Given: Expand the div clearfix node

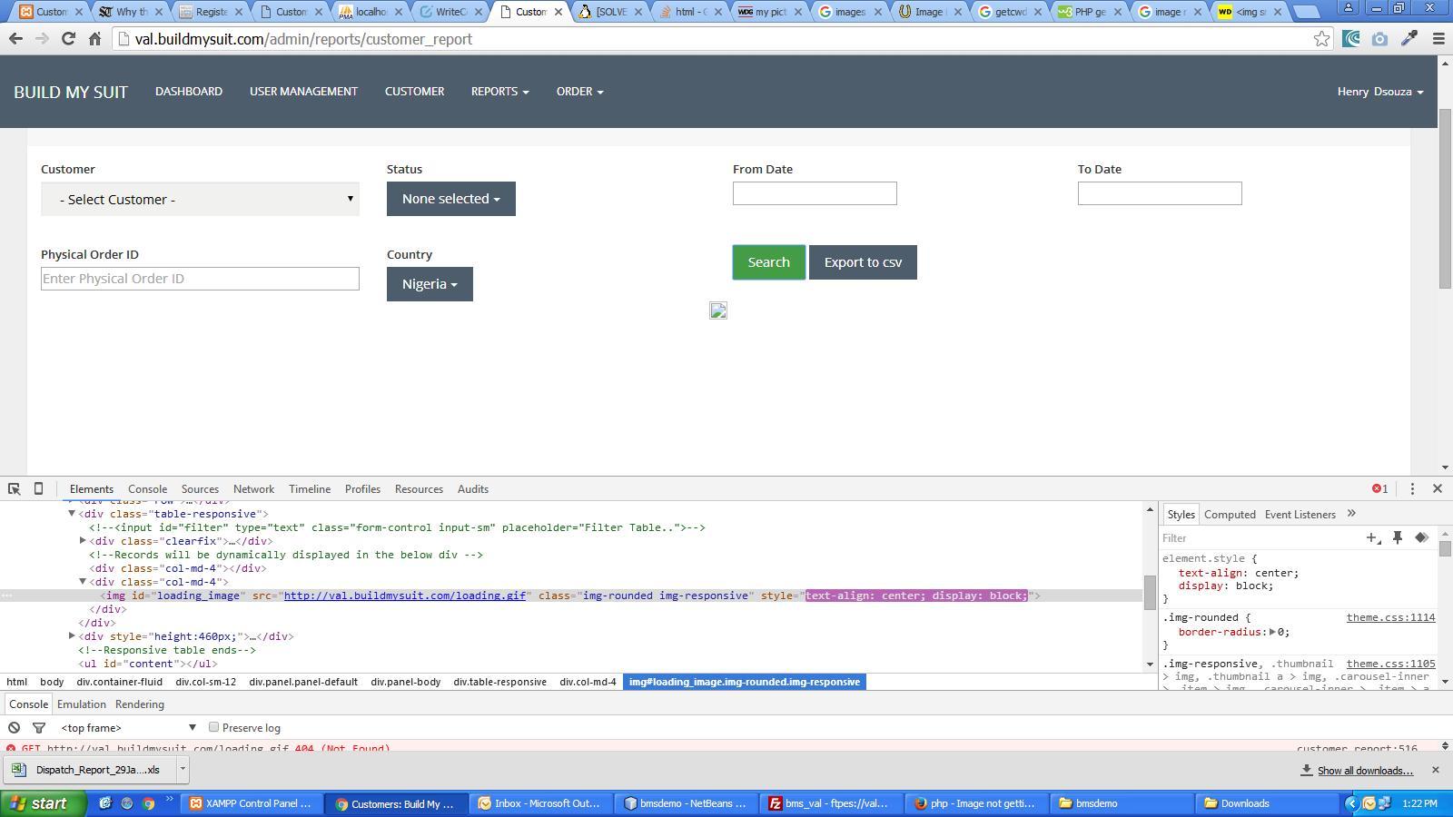Looking at the screenshot, I should tap(83, 541).
